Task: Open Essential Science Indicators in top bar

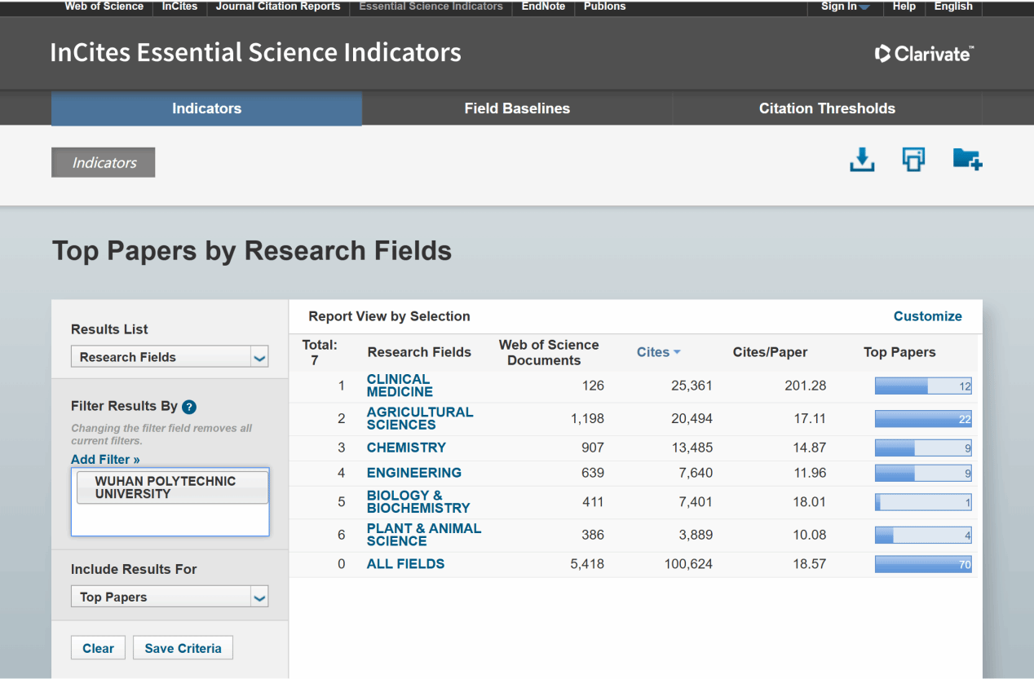Action: click(x=431, y=7)
